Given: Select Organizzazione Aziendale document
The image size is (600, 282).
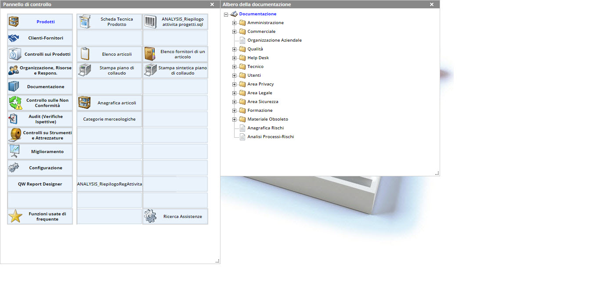Looking at the screenshot, I should [274, 40].
